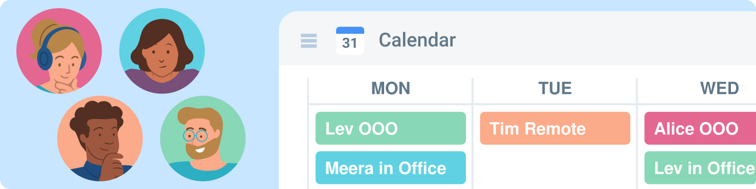Open the Lev OOO event on Monday
This screenshot has height=189, width=756.
pyautogui.click(x=391, y=128)
